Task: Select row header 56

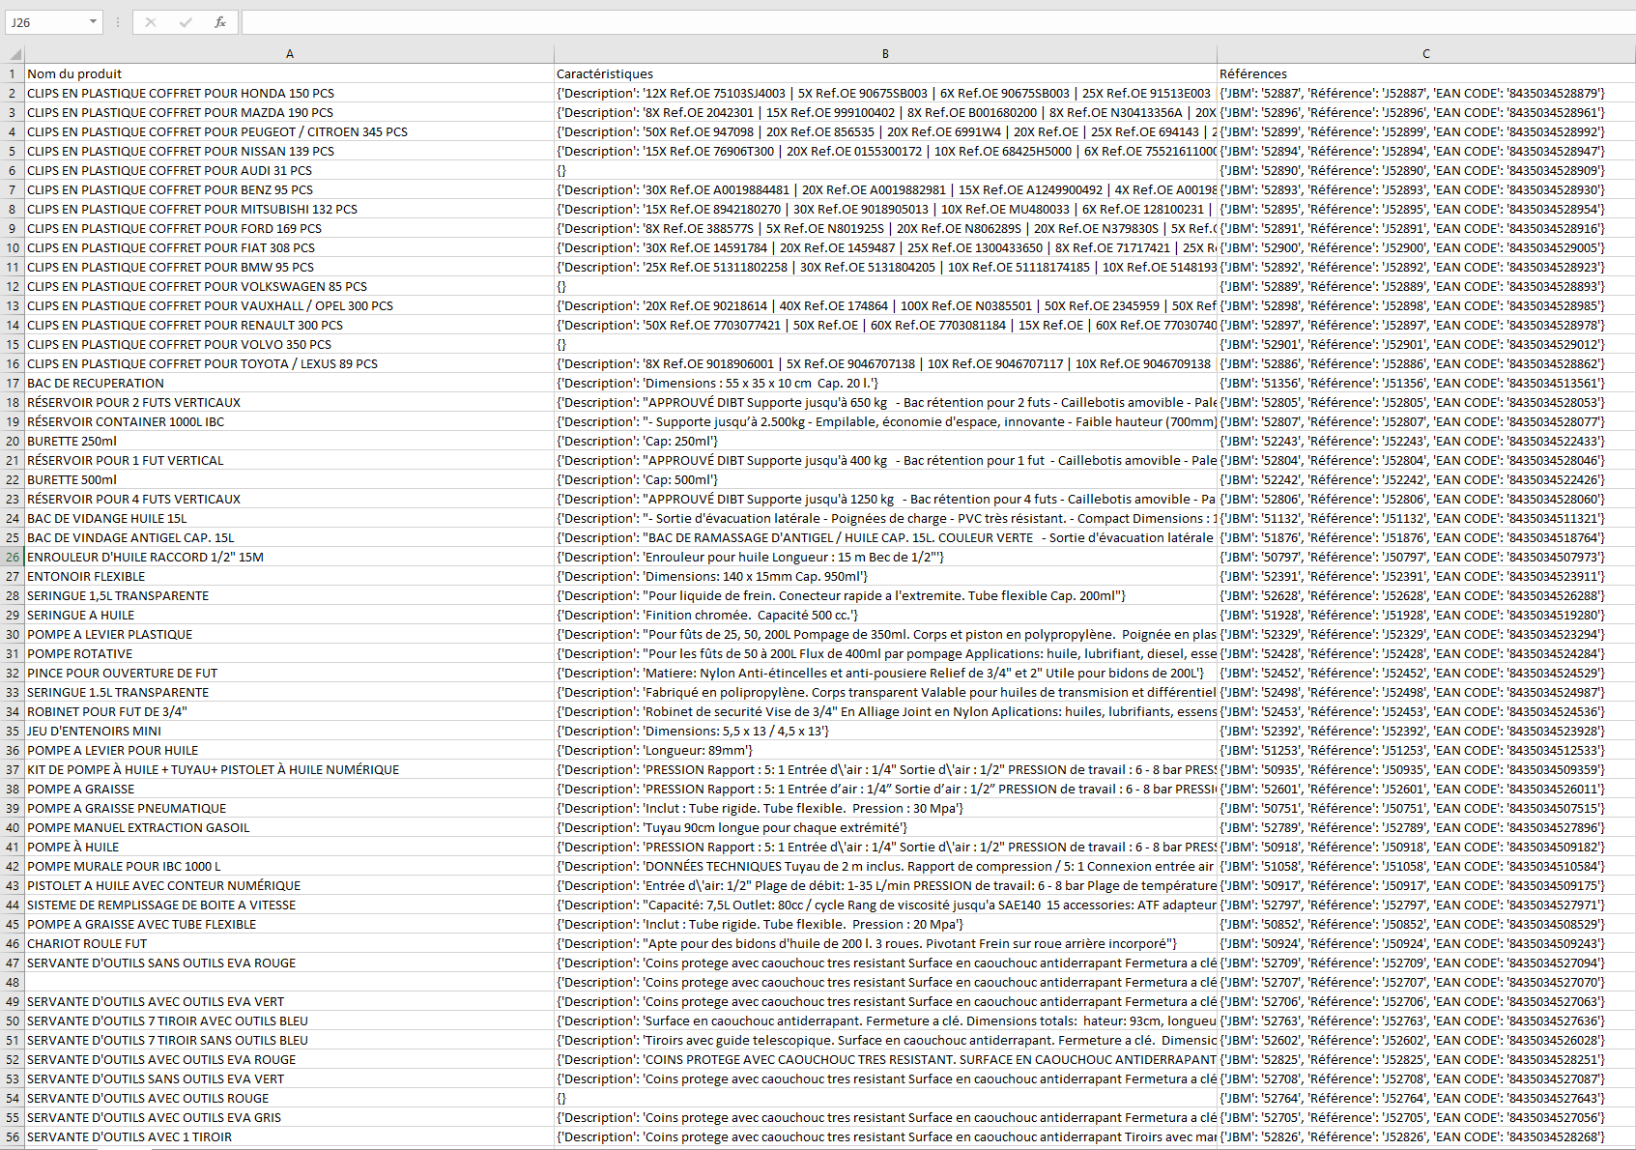Action: 13,1136
